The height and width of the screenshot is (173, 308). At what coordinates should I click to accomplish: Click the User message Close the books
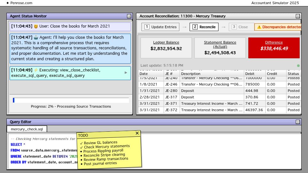(x=70, y=27)
